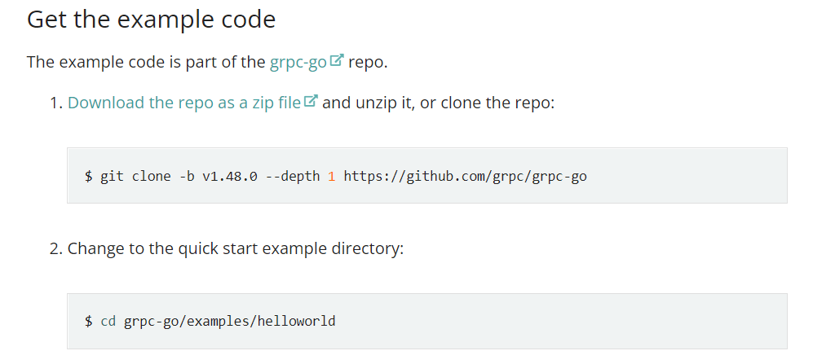This screenshot has height=364, width=813.
Task: Click the --depth flag in clone command
Action: (293, 177)
